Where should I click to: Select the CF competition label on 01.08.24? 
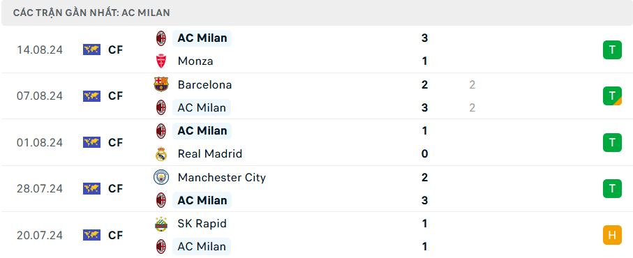pos(115,142)
